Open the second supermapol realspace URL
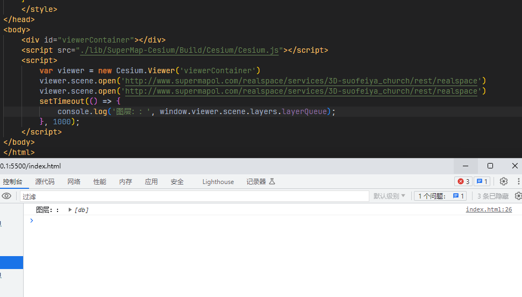 [301, 91]
